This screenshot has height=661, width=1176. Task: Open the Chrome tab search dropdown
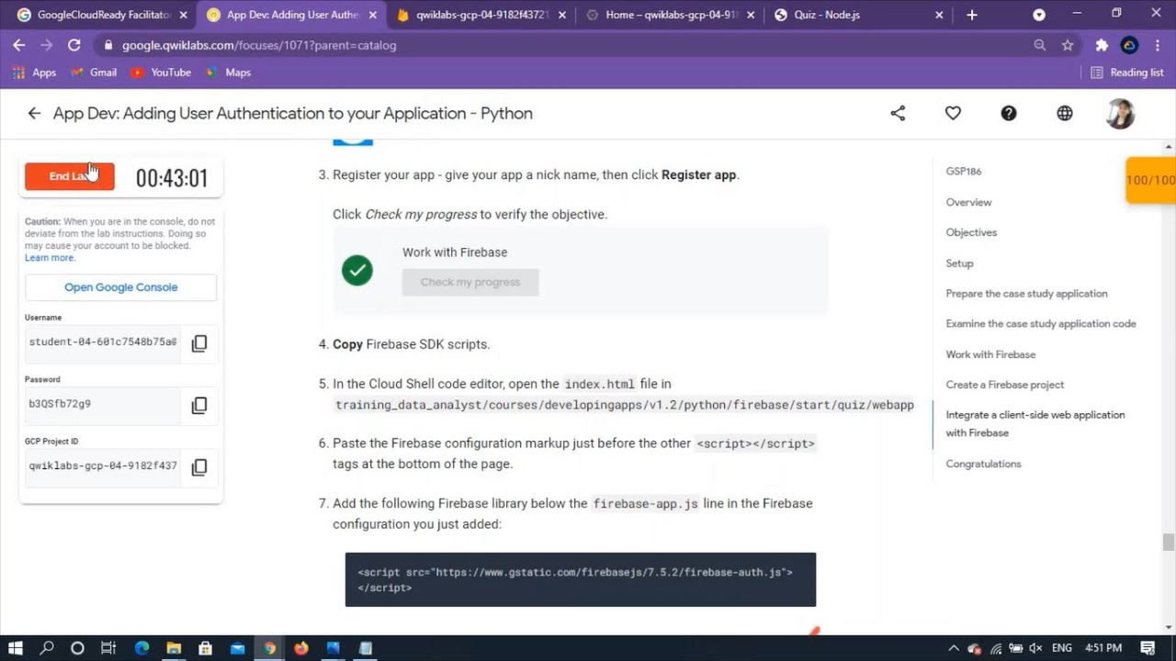(x=1039, y=15)
